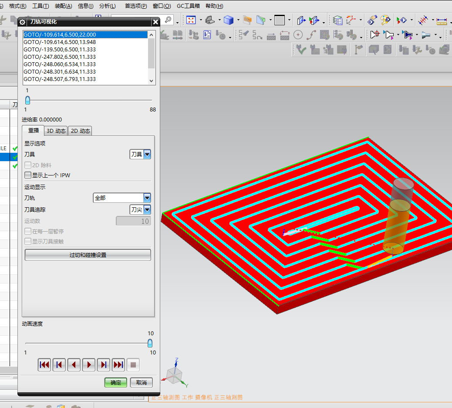Click the play forward playback button
This screenshot has width=452, height=408.
click(x=89, y=365)
